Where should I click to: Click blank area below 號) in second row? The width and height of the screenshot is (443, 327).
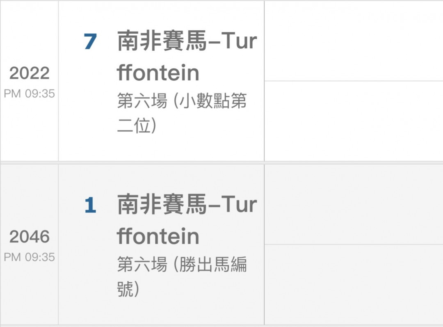(x=161, y=311)
